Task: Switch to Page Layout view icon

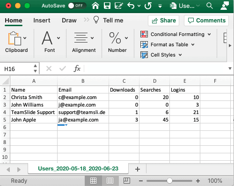Action: point(110,181)
